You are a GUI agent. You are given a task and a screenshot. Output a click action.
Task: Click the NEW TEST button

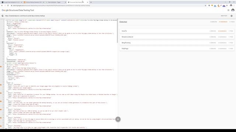[x=224, y=16]
